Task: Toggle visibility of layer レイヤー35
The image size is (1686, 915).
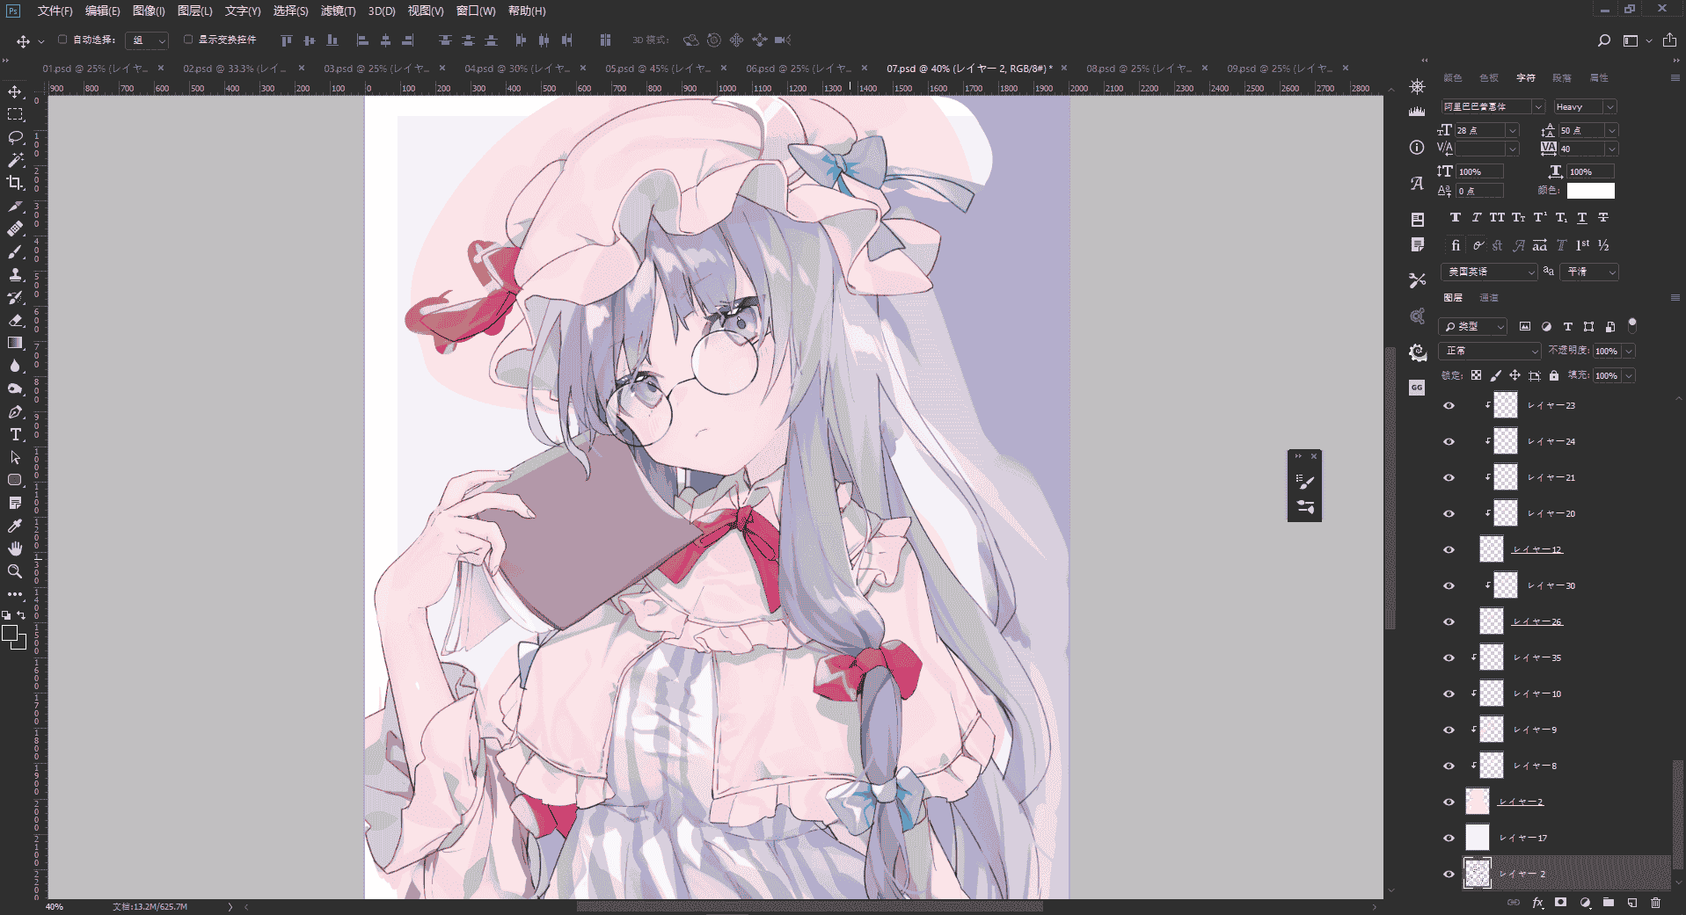Action: pyautogui.click(x=1449, y=658)
